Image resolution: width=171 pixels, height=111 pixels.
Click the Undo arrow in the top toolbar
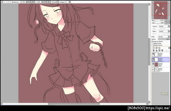coord(1,2)
